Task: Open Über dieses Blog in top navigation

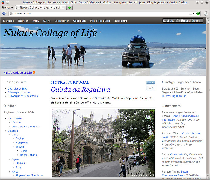Action: coord(100,21)
